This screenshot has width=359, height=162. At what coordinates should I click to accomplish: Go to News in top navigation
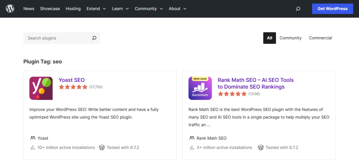tap(29, 9)
